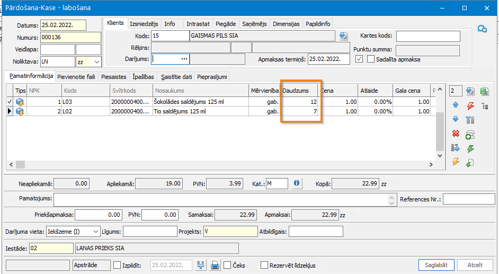The height and width of the screenshot is (274, 499).
Task: Click the printer icon in the bottom bar
Action: point(215,265)
